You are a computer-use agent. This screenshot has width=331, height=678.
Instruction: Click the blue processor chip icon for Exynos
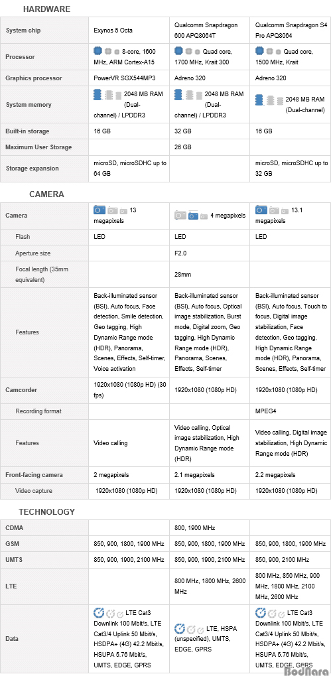98,52
